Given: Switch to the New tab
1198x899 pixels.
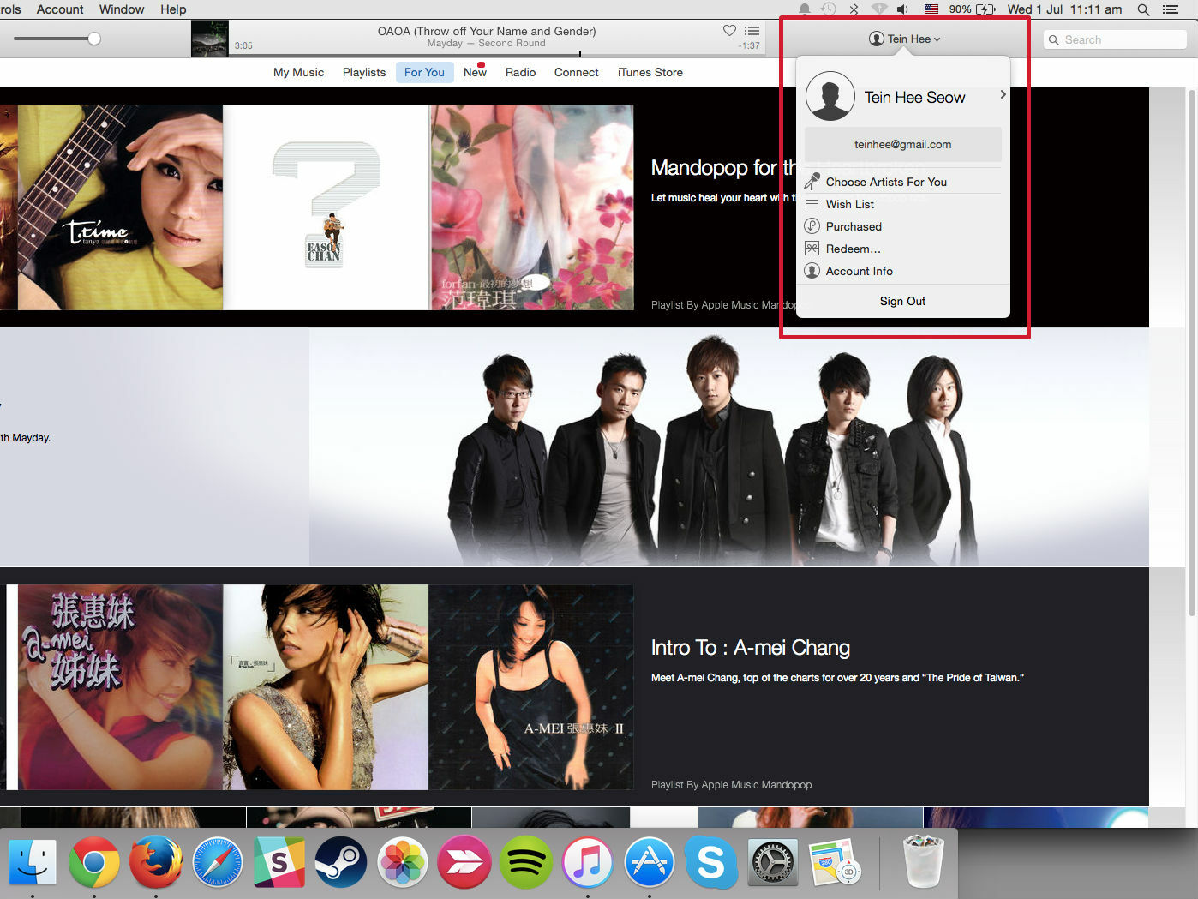Looking at the screenshot, I should coord(475,73).
